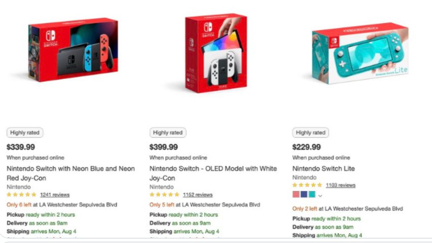Click the Nintendo brand under Switch Lite
This screenshot has width=432, height=243.
(x=304, y=178)
